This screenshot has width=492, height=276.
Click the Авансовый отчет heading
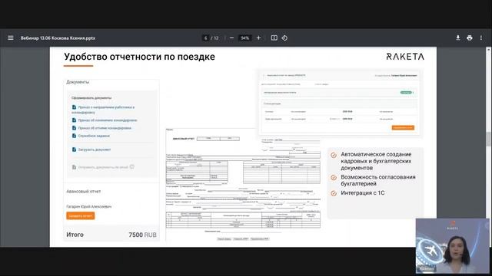[84, 191]
